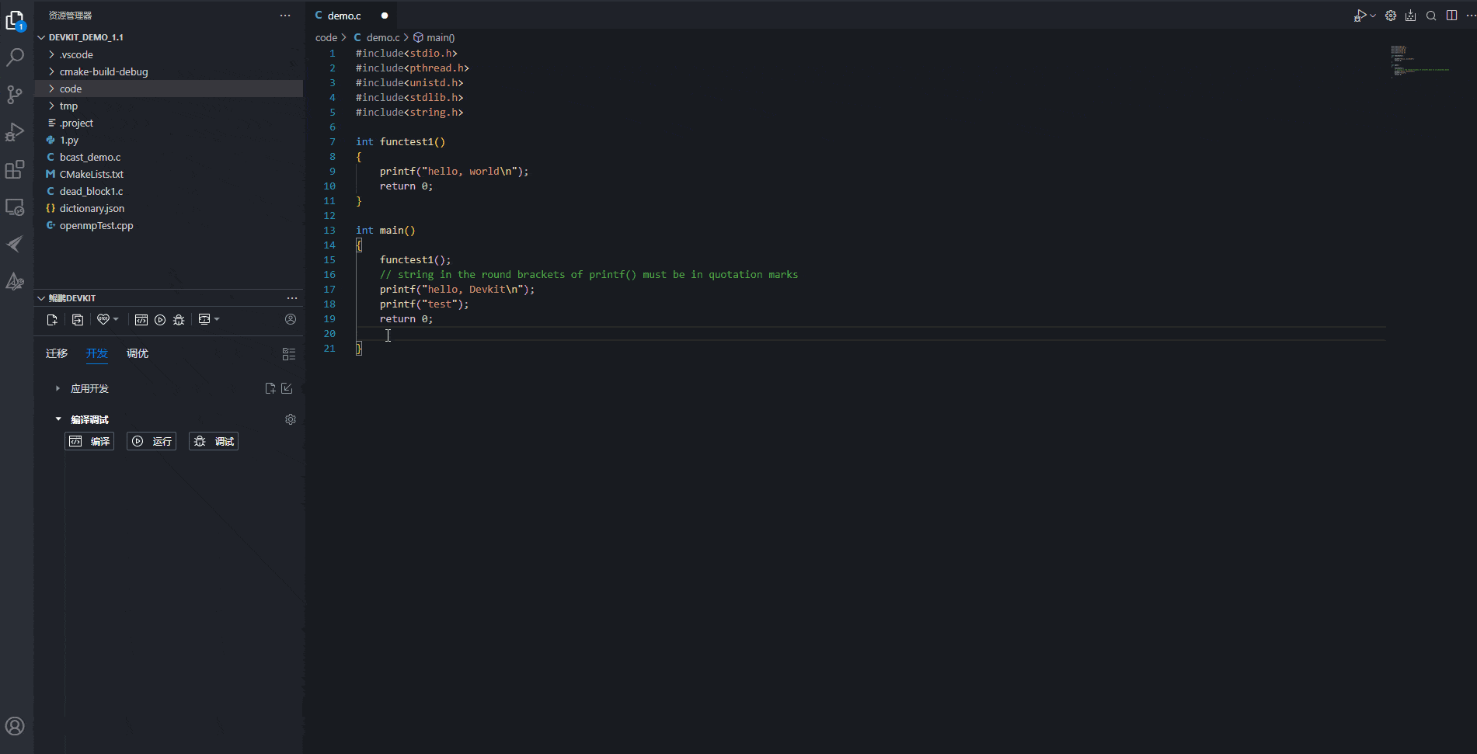Open dropdown arrow beside the debug-run icon
Screen dimensions: 1477x754
[x=1373, y=16]
